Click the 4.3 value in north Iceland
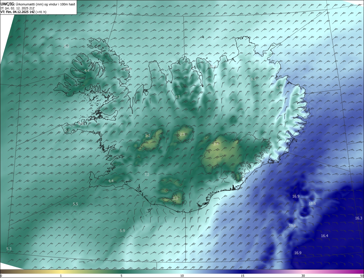The height and width of the screenshot is (278, 364). pos(177,97)
